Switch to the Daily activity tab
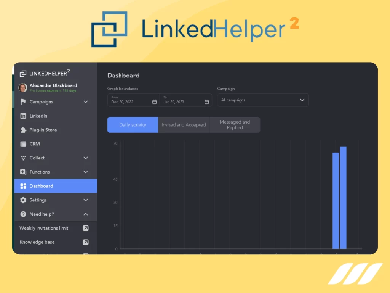Image resolution: width=390 pixels, height=293 pixels. [x=133, y=125]
